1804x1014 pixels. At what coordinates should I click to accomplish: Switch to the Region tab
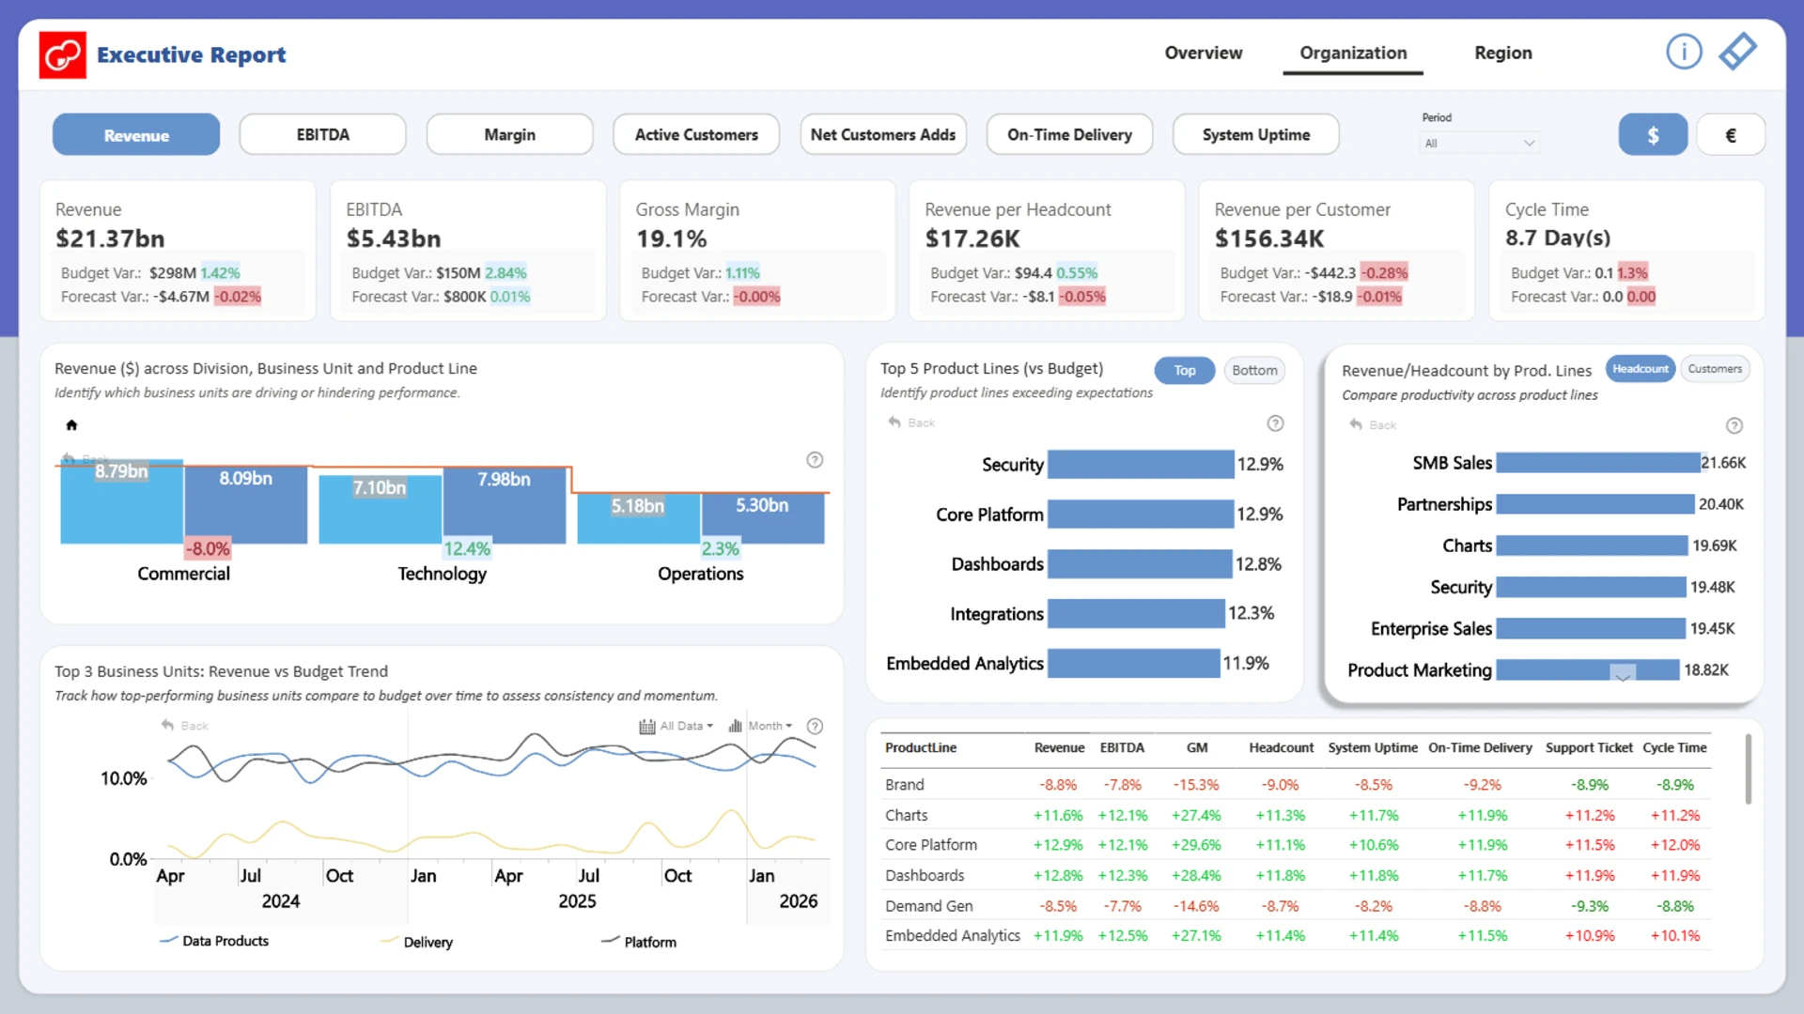click(1502, 54)
